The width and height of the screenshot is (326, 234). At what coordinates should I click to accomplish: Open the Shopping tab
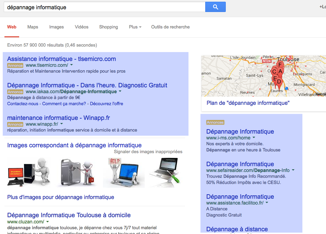pos(108,27)
